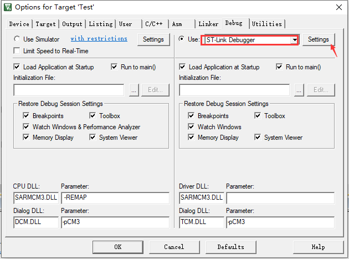
Task: Toggle debugger Run to main() checkbox
Action: 279,67
